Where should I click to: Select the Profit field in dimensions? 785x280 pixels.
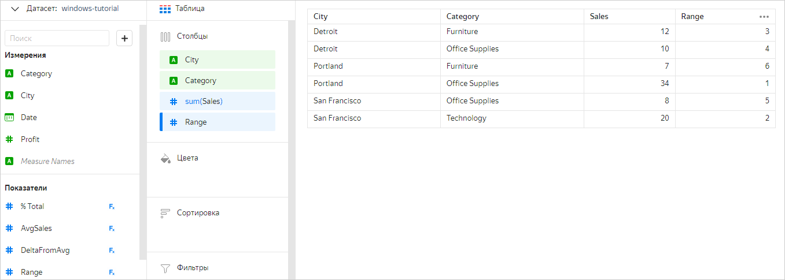click(30, 140)
